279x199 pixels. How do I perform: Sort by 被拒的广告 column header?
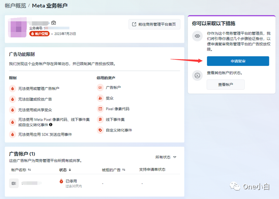(114, 170)
